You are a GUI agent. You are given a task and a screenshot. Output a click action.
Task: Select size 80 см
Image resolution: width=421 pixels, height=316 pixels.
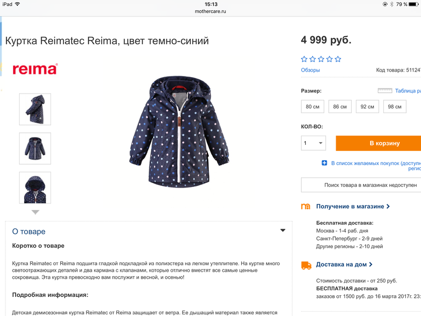pyautogui.click(x=313, y=107)
